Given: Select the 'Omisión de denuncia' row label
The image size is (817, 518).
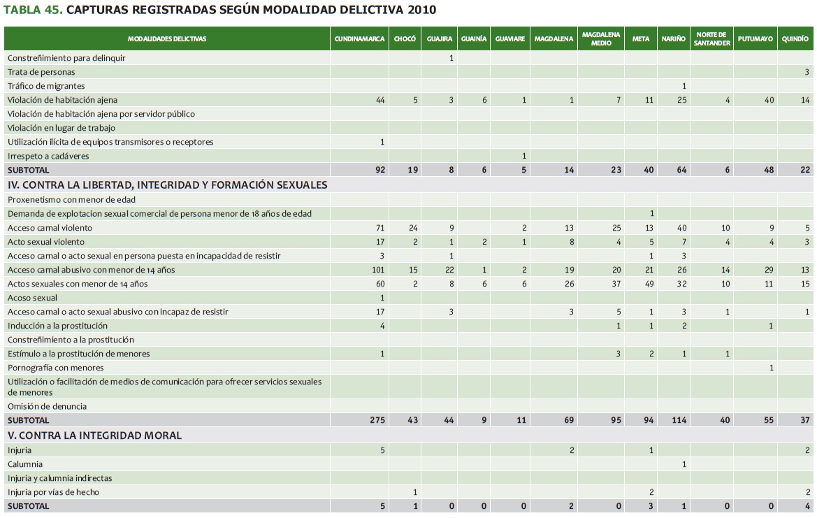Looking at the screenshot, I should click(x=47, y=406).
